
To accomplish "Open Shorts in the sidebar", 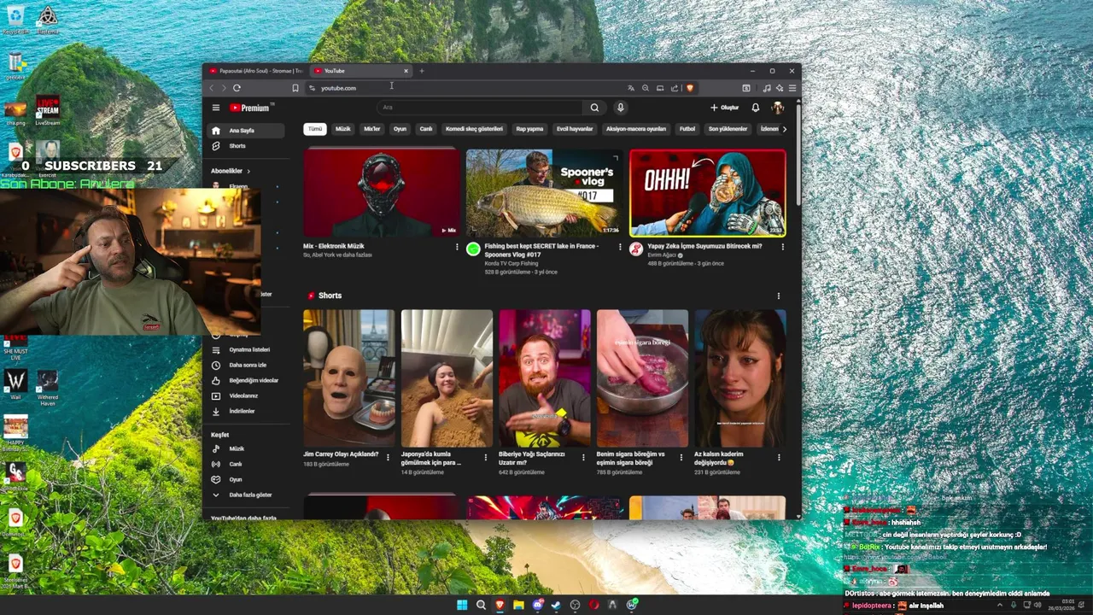I will click(x=248, y=146).
